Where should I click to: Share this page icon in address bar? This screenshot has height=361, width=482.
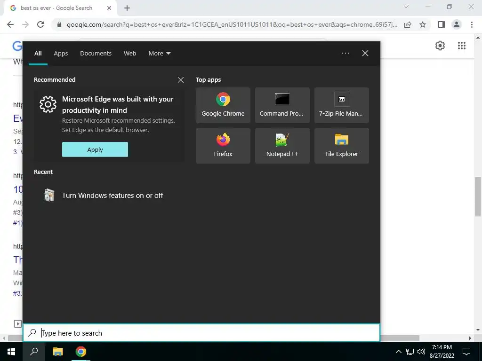coord(408,24)
